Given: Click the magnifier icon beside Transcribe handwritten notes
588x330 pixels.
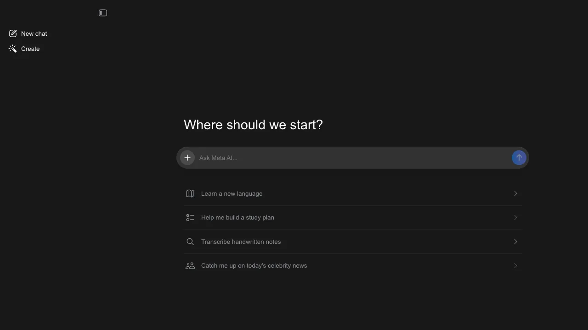Looking at the screenshot, I should [x=190, y=242].
